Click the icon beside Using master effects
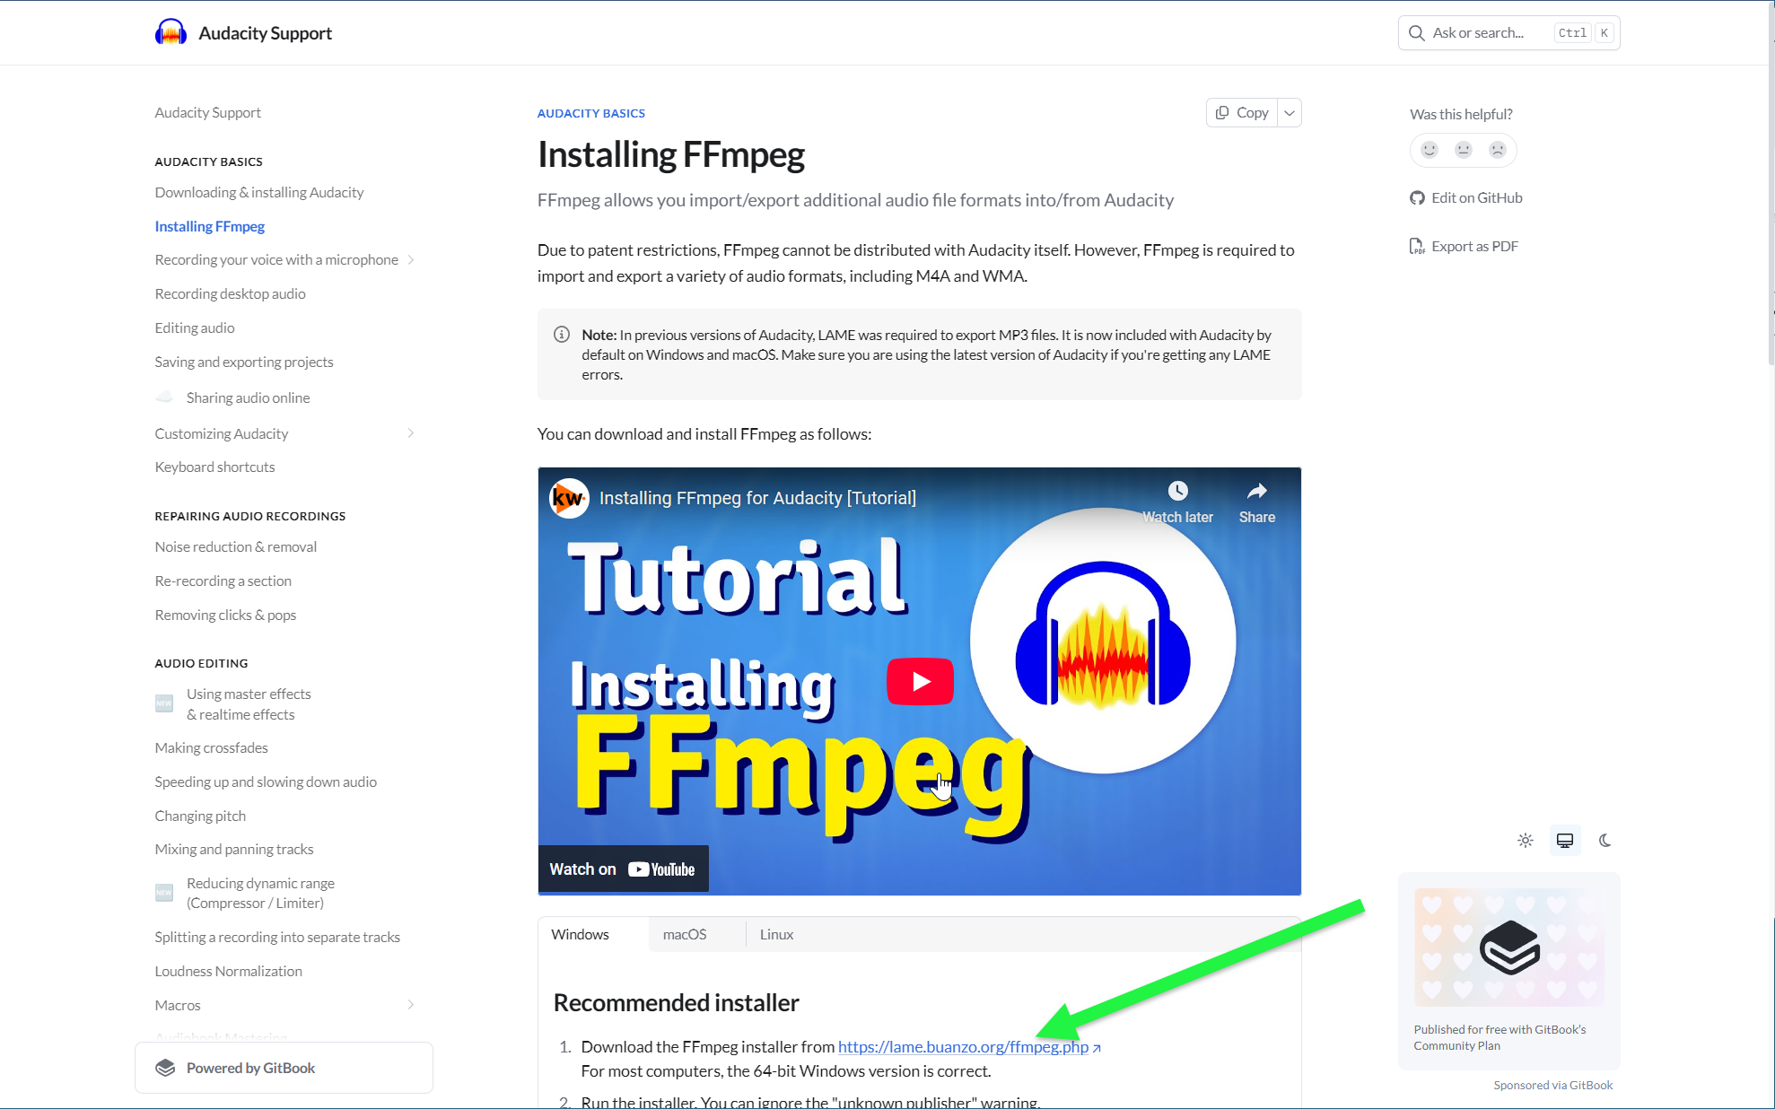Screen dimensions: 1775x1109 [164, 703]
